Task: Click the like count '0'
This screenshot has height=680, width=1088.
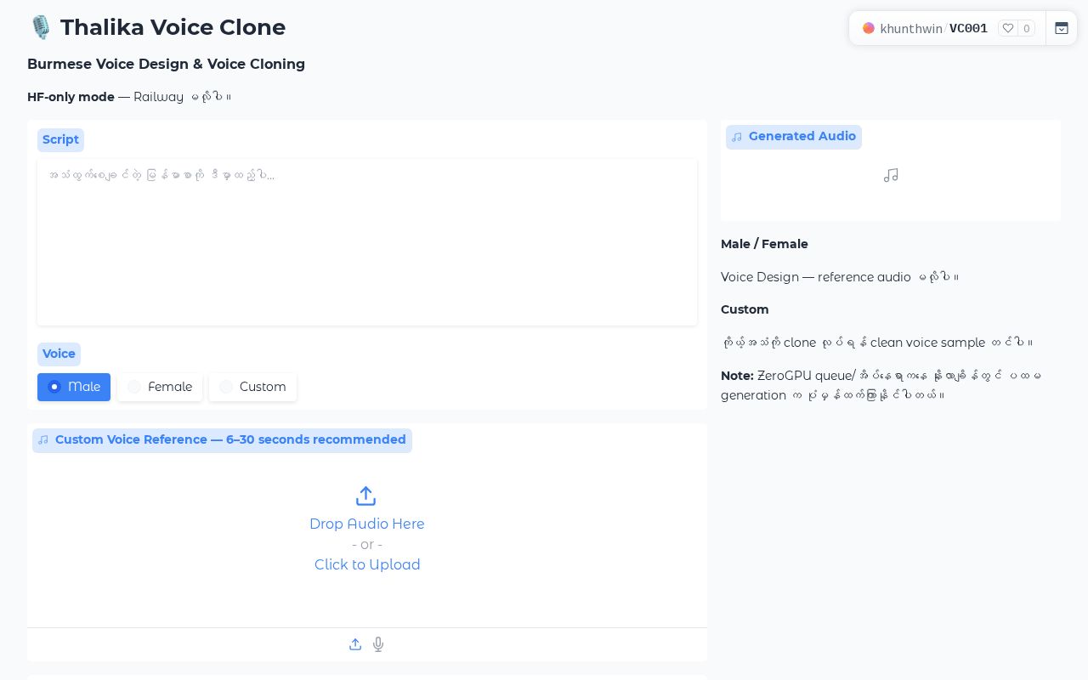Action: (x=1027, y=28)
